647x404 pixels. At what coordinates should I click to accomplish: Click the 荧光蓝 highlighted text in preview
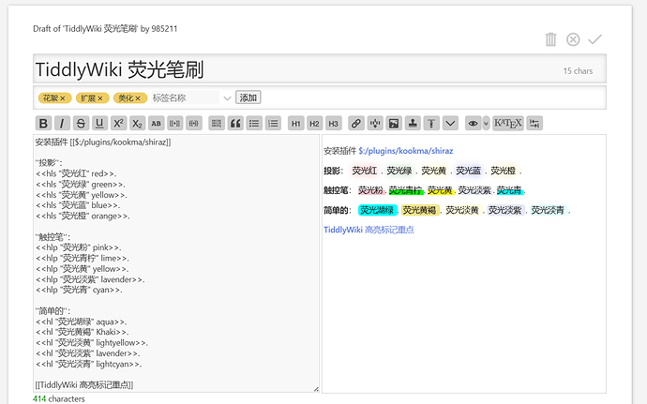(468, 171)
